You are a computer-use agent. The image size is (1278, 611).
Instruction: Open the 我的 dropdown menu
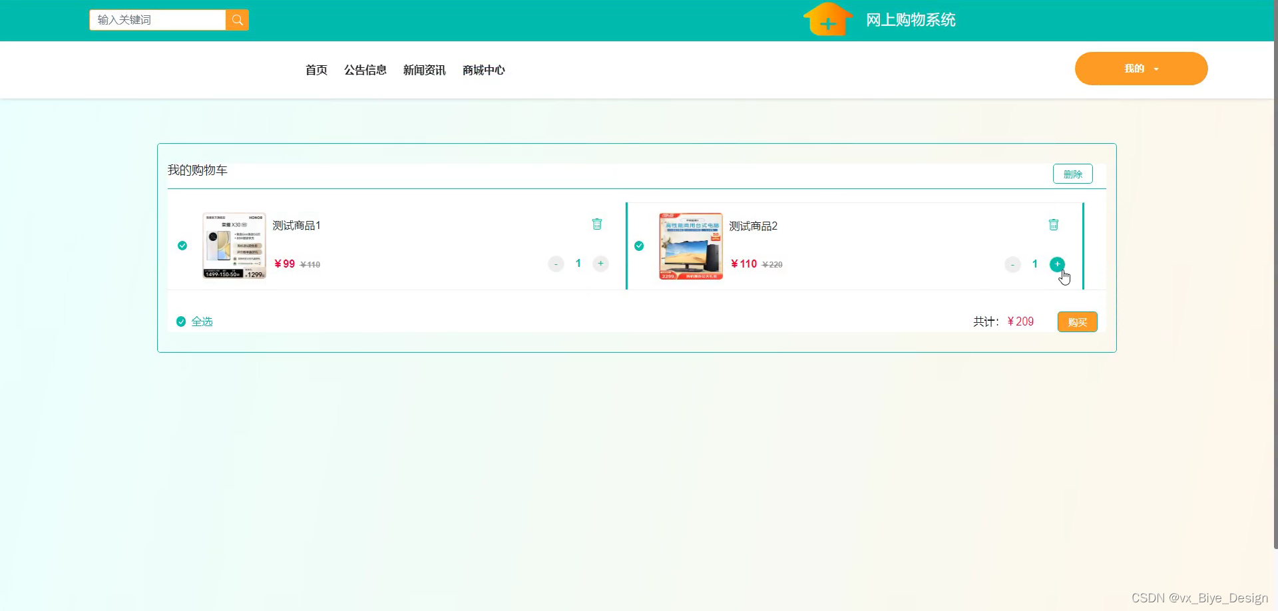click(x=1141, y=69)
